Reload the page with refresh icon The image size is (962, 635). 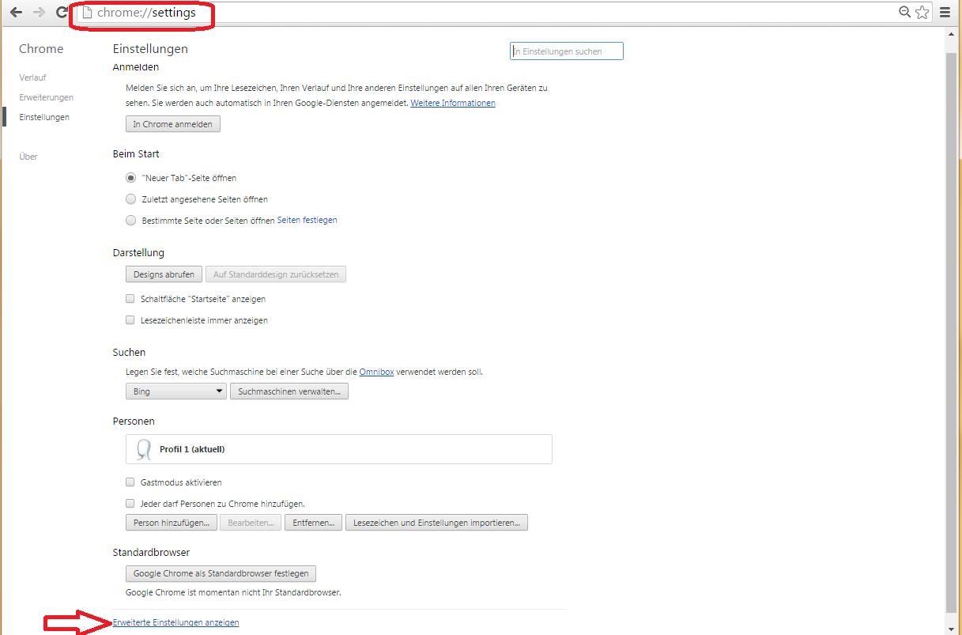point(62,13)
